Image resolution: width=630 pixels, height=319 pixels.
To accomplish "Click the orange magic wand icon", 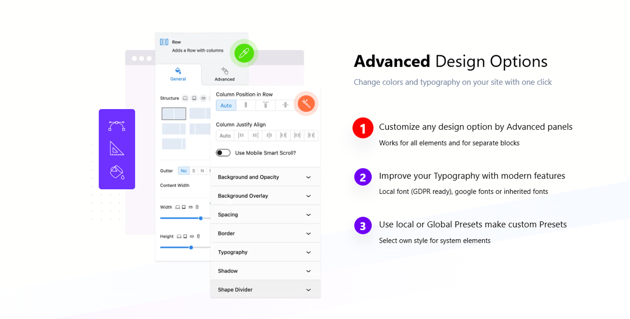I will 306,104.
